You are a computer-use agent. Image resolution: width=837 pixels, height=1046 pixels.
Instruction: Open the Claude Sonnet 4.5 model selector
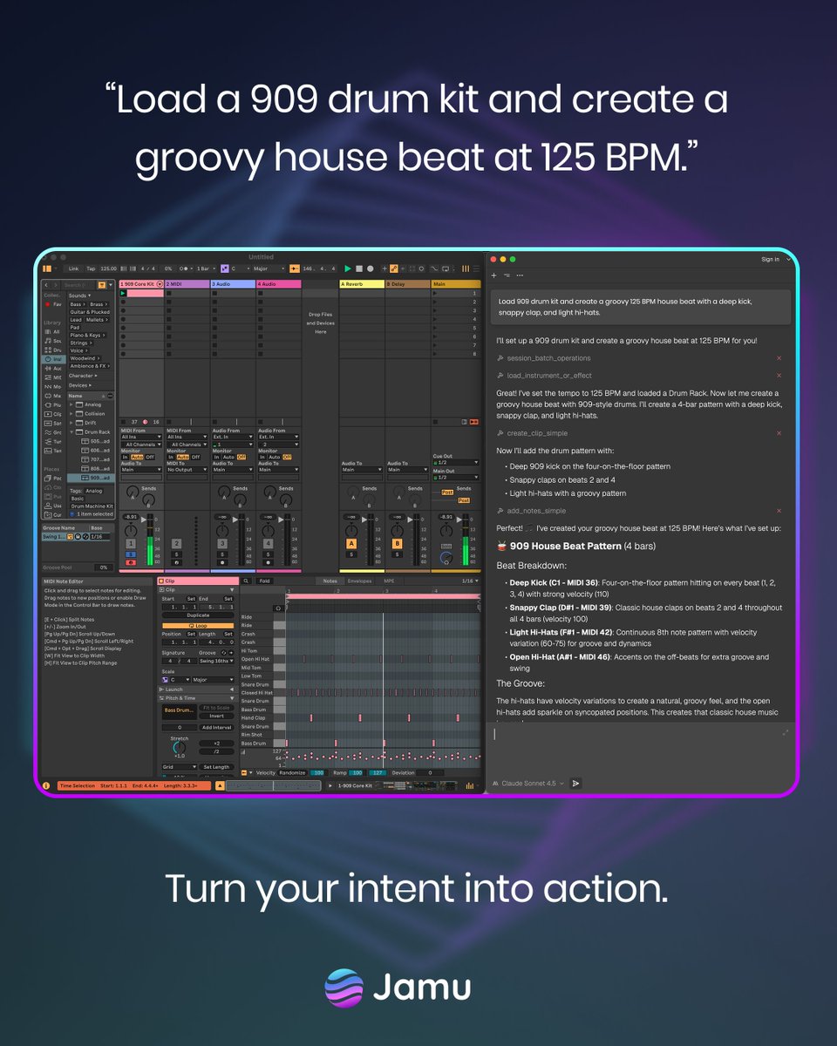[530, 784]
